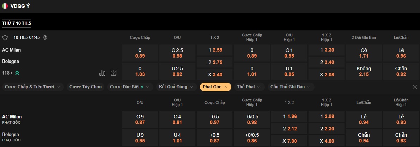
Task: Bet on Có for both teams scoring
Action: tap(364, 53)
